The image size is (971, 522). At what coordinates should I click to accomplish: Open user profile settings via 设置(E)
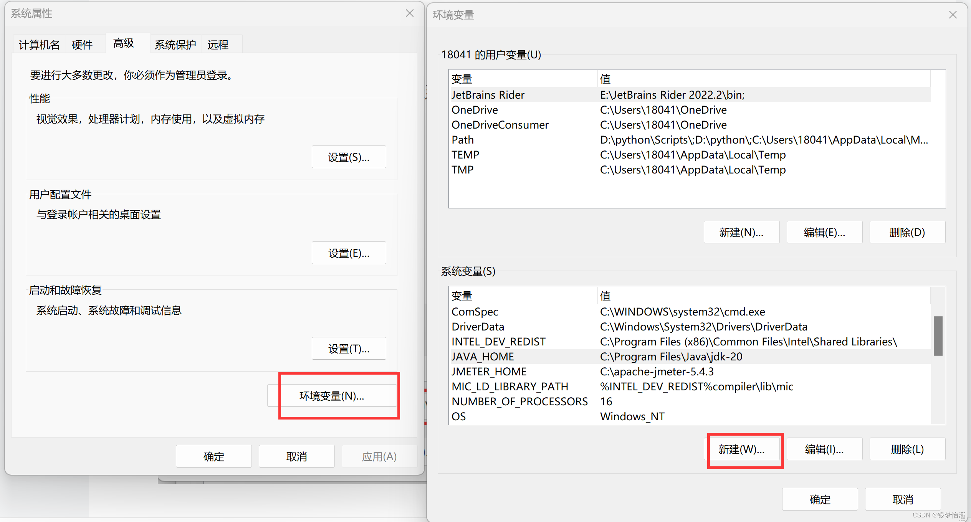click(348, 253)
